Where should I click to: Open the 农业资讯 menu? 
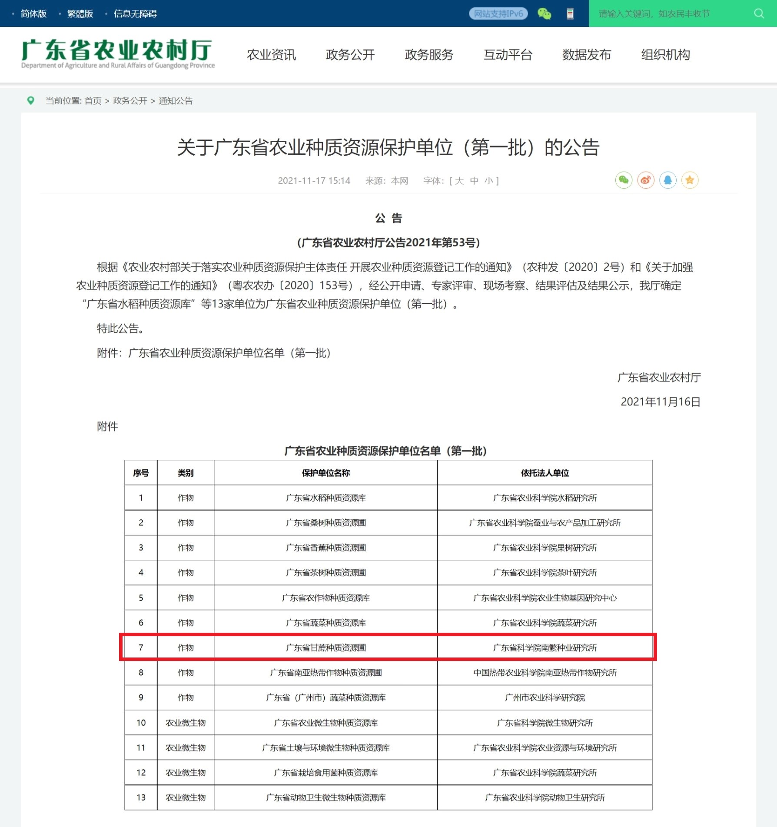tap(271, 54)
